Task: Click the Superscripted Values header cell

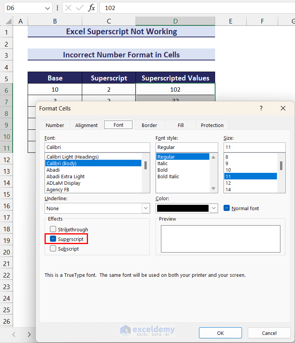Action: [x=176, y=78]
